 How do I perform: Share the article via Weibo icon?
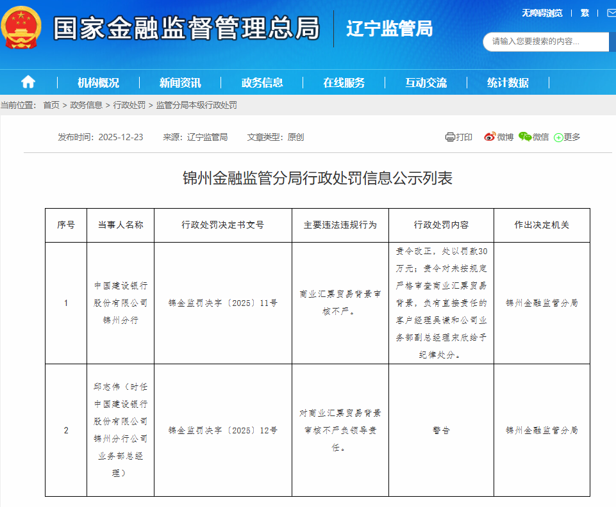490,137
